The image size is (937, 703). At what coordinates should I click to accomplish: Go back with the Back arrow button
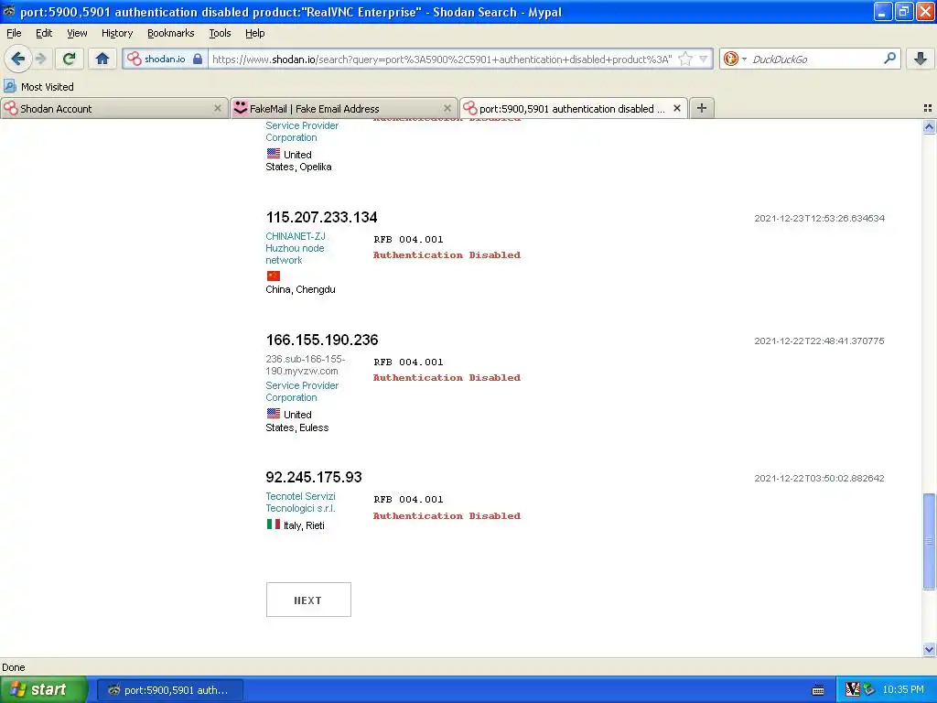tap(18, 59)
